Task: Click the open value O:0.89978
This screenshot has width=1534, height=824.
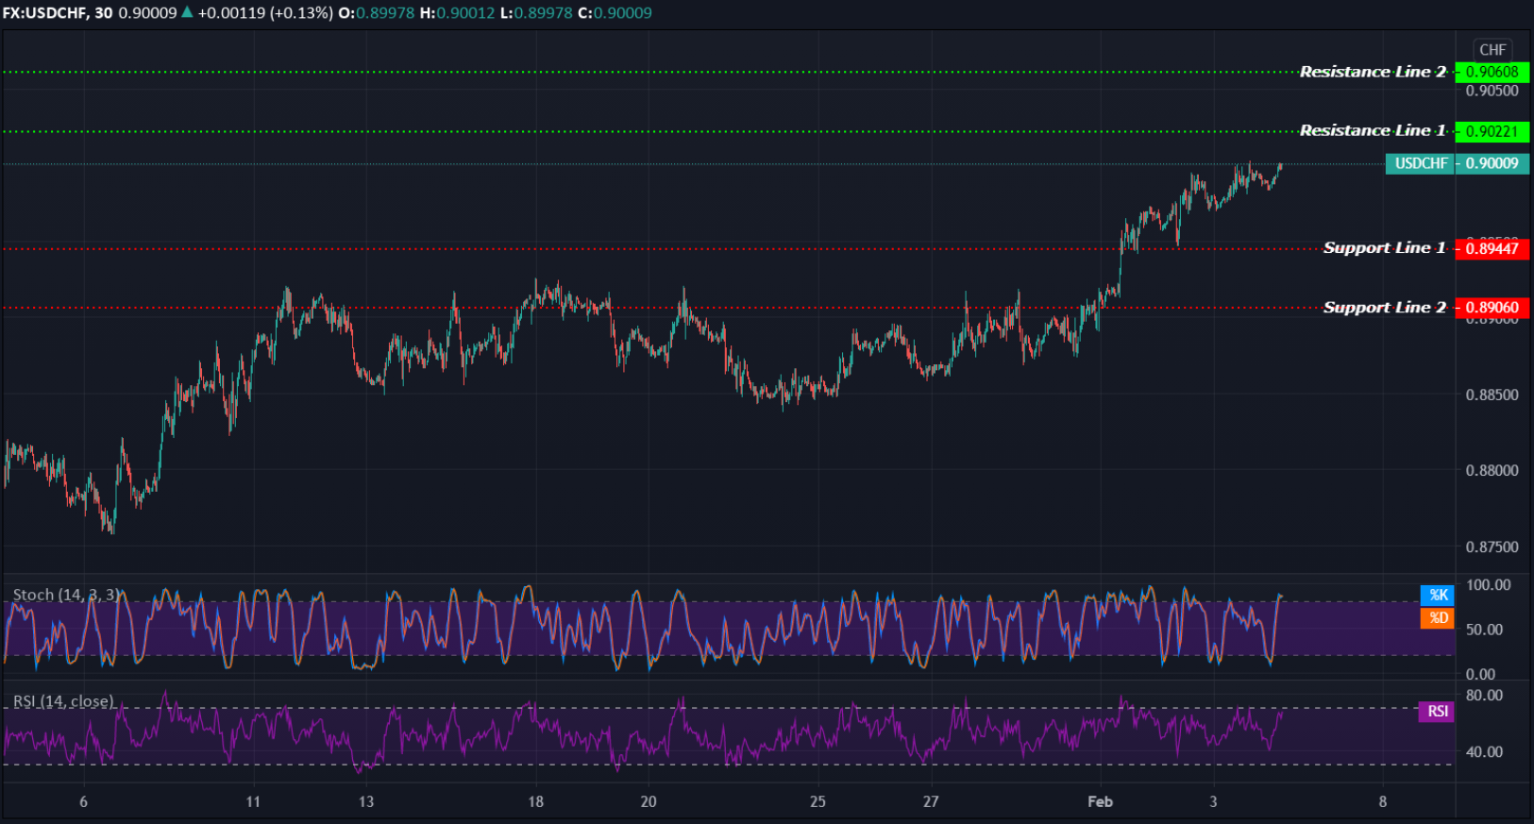Action: (376, 13)
